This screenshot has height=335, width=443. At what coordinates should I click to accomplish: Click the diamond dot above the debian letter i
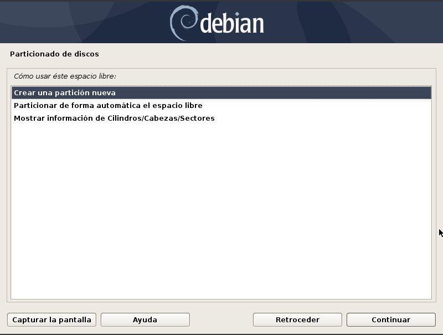point(237,14)
